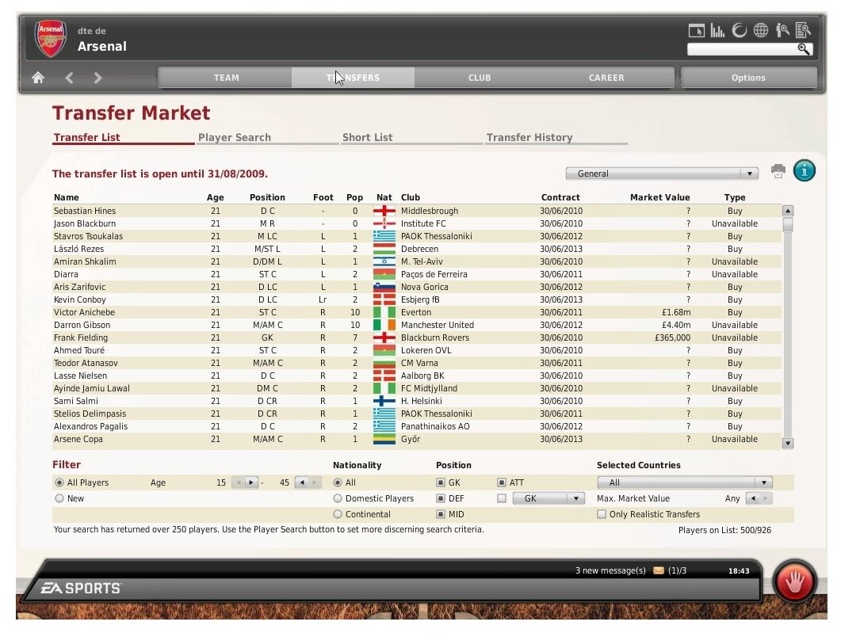Screen dimensions: 841x633
Task: Open the window-with-cursor icon in header
Action: 696,31
